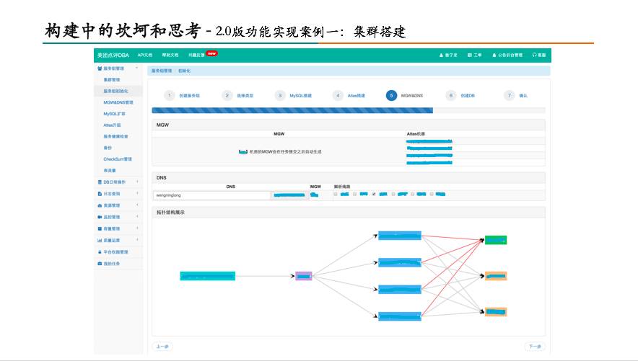Click the bell notification icon in top bar

click(494, 55)
